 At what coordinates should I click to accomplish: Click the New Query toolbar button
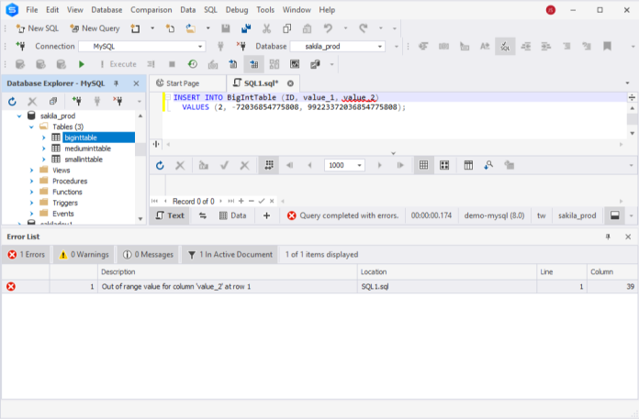click(95, 28)
